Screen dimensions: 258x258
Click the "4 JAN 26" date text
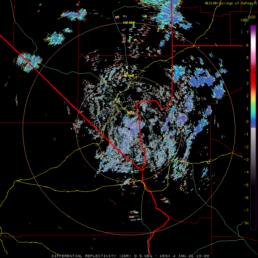[183, 256]
